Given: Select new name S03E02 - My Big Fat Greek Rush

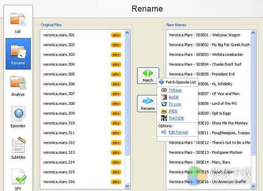Looking at the screenshot, I should 208,45.
